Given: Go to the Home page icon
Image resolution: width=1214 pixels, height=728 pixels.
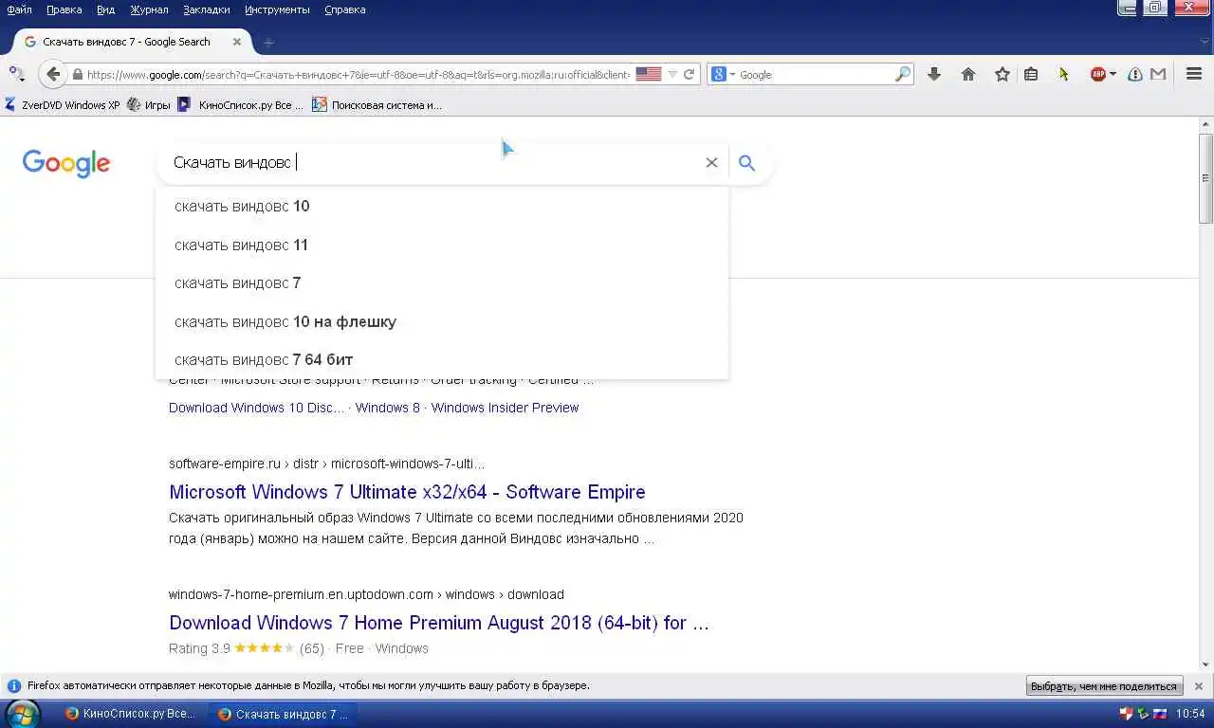Looking at the screenshot, I should (x=968, y=74).
